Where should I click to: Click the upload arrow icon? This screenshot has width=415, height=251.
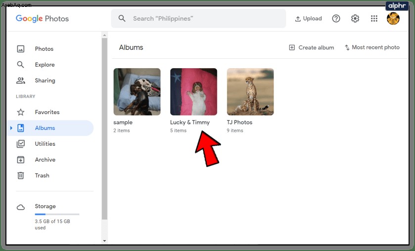(298, 19)
